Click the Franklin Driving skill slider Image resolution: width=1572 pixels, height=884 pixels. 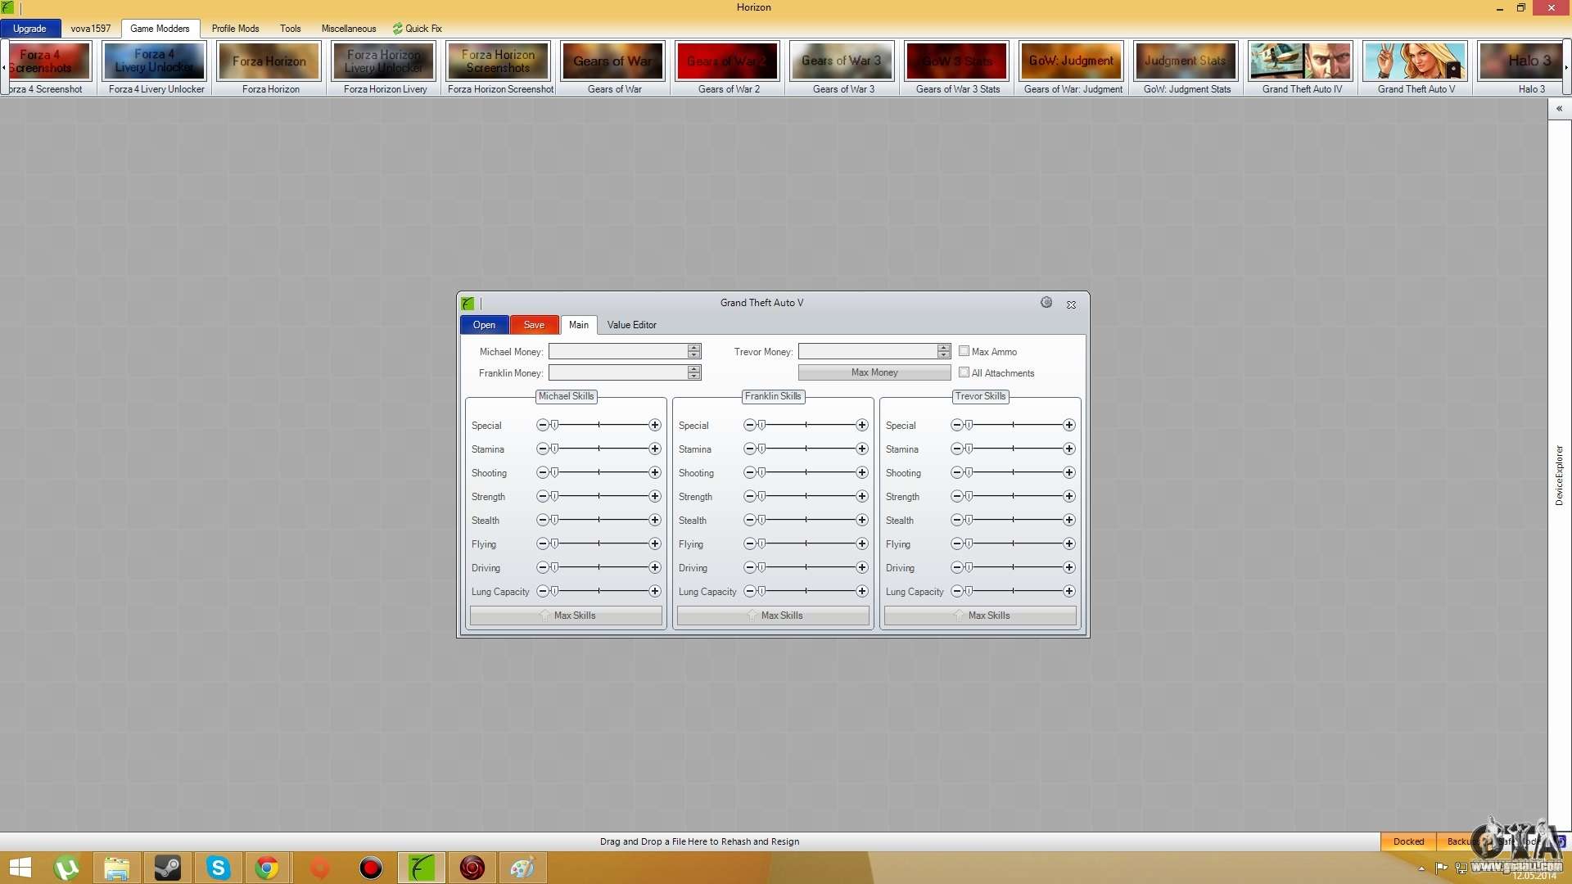click(x=806, y=568)
